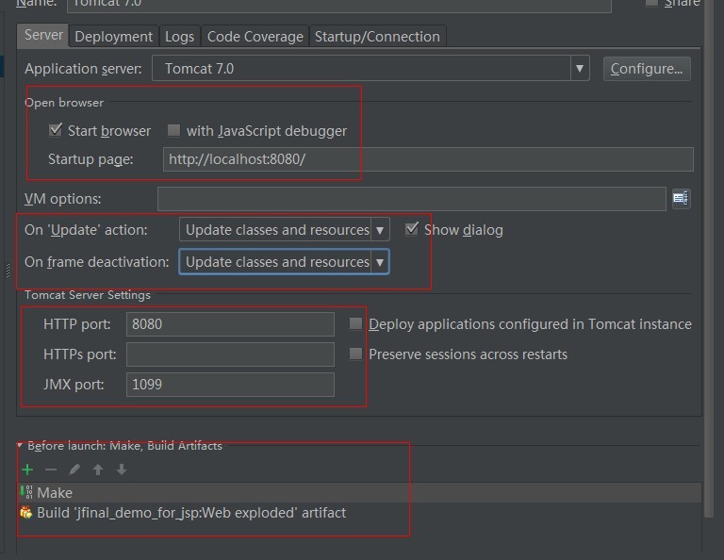Open the Application server dropdown
Screen dimensions: 724x560
point(580,68)
